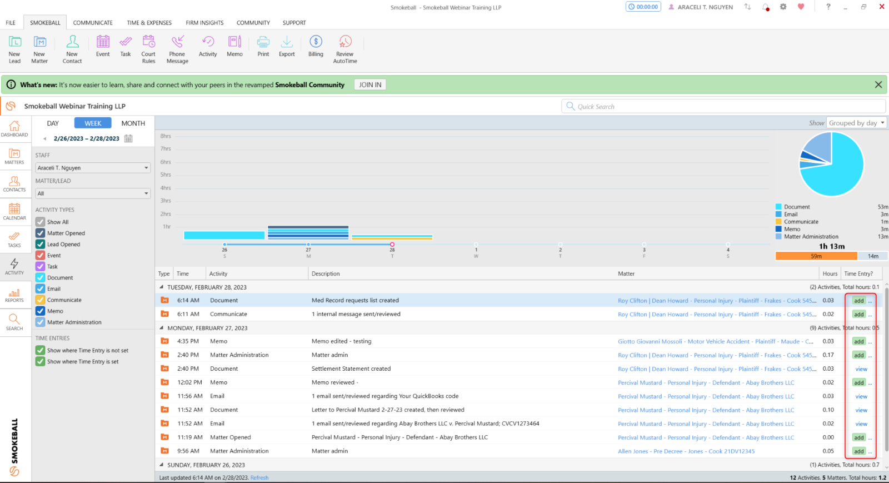889x483 pixels.
Task: Switch to Firm Insights tab
Action: click(204, 23)
